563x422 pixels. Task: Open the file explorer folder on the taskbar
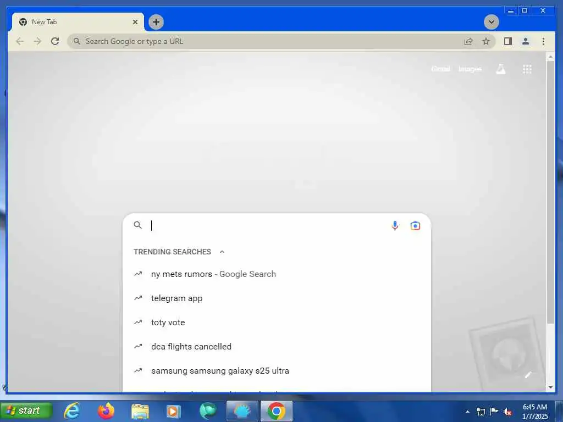(x=140, y=411)
